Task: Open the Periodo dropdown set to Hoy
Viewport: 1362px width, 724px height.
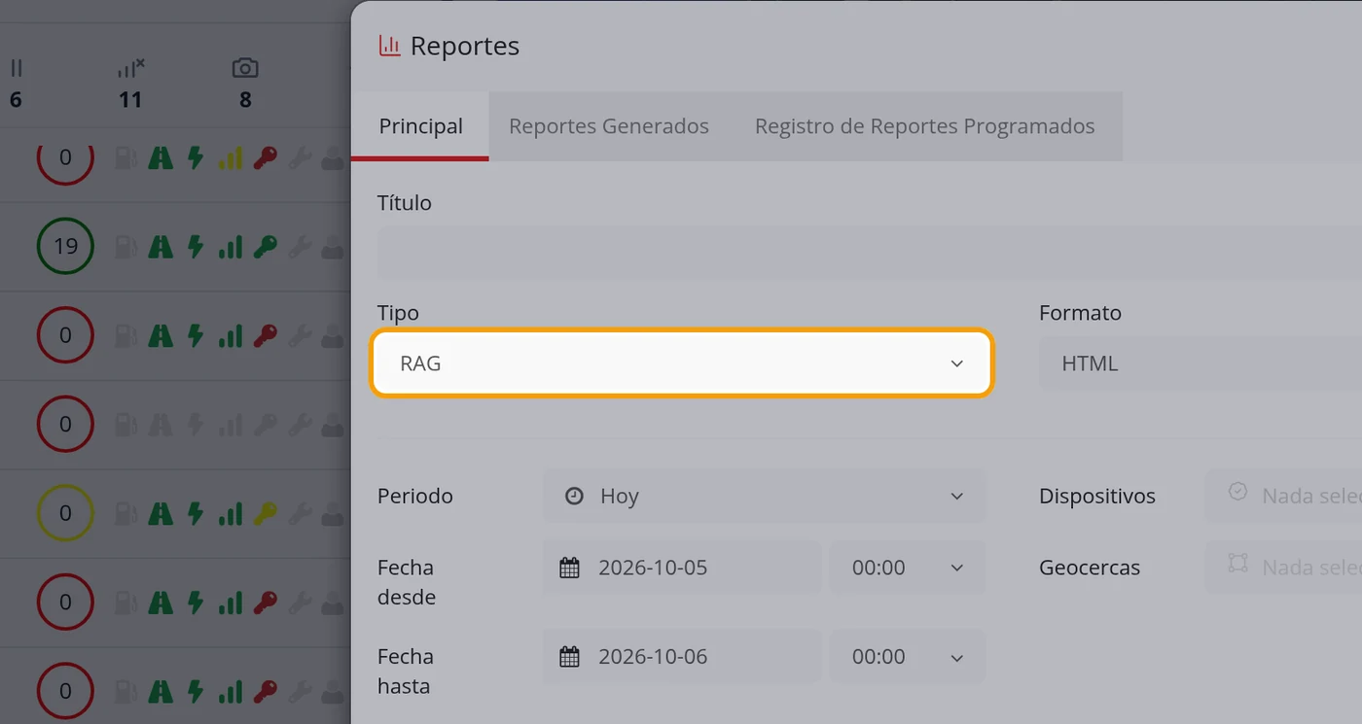Action: (x=764, y=496)
